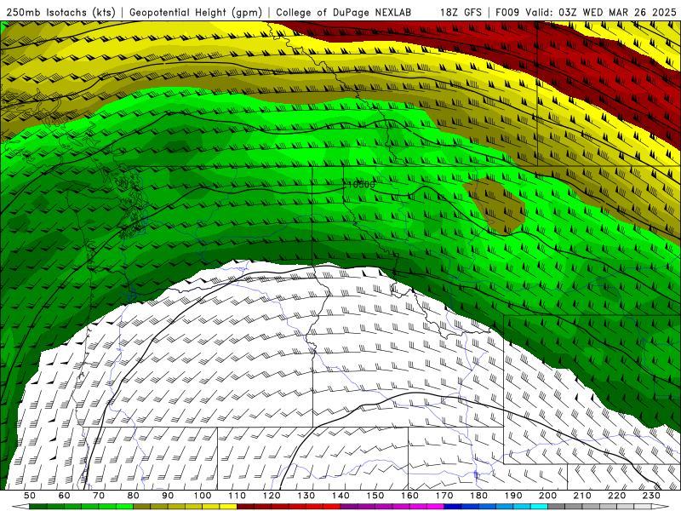Click the '18Z GFS' model run label
Screen dimensions: 681x511
click(461, 12)
